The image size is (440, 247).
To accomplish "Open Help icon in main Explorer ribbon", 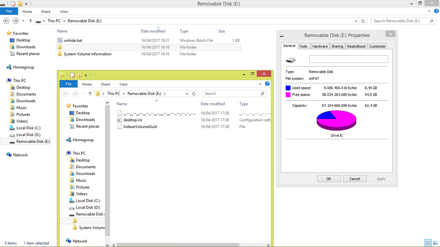I will click(436, 11).
